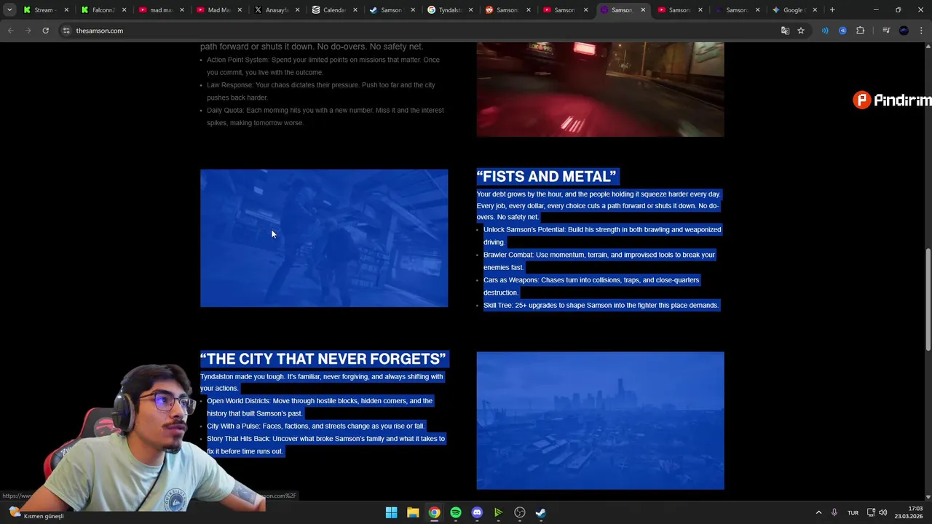Open the volume tray icon

(882, 512)
